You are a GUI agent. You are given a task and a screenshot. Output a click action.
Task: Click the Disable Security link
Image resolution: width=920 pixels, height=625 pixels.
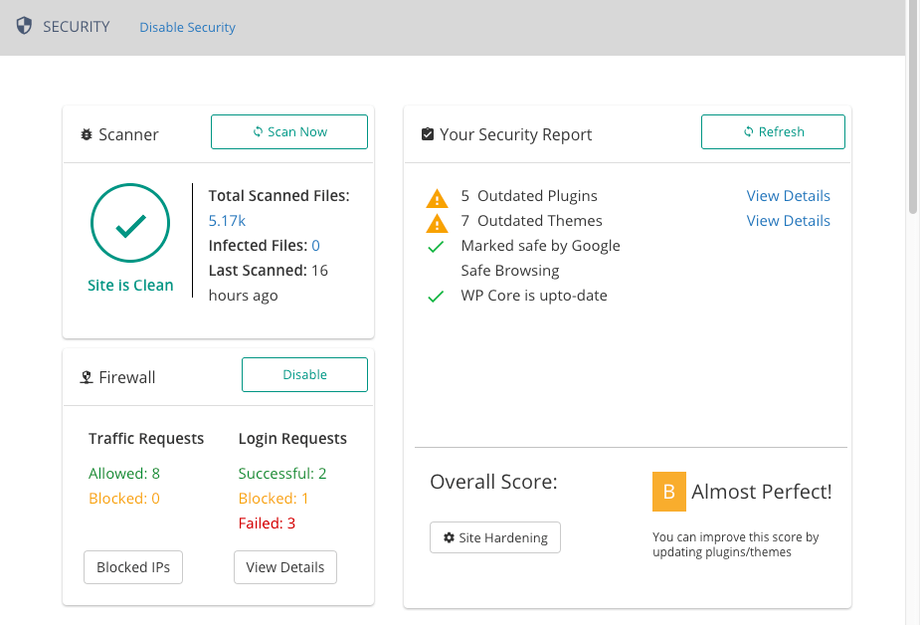click(x=187, y=27)
